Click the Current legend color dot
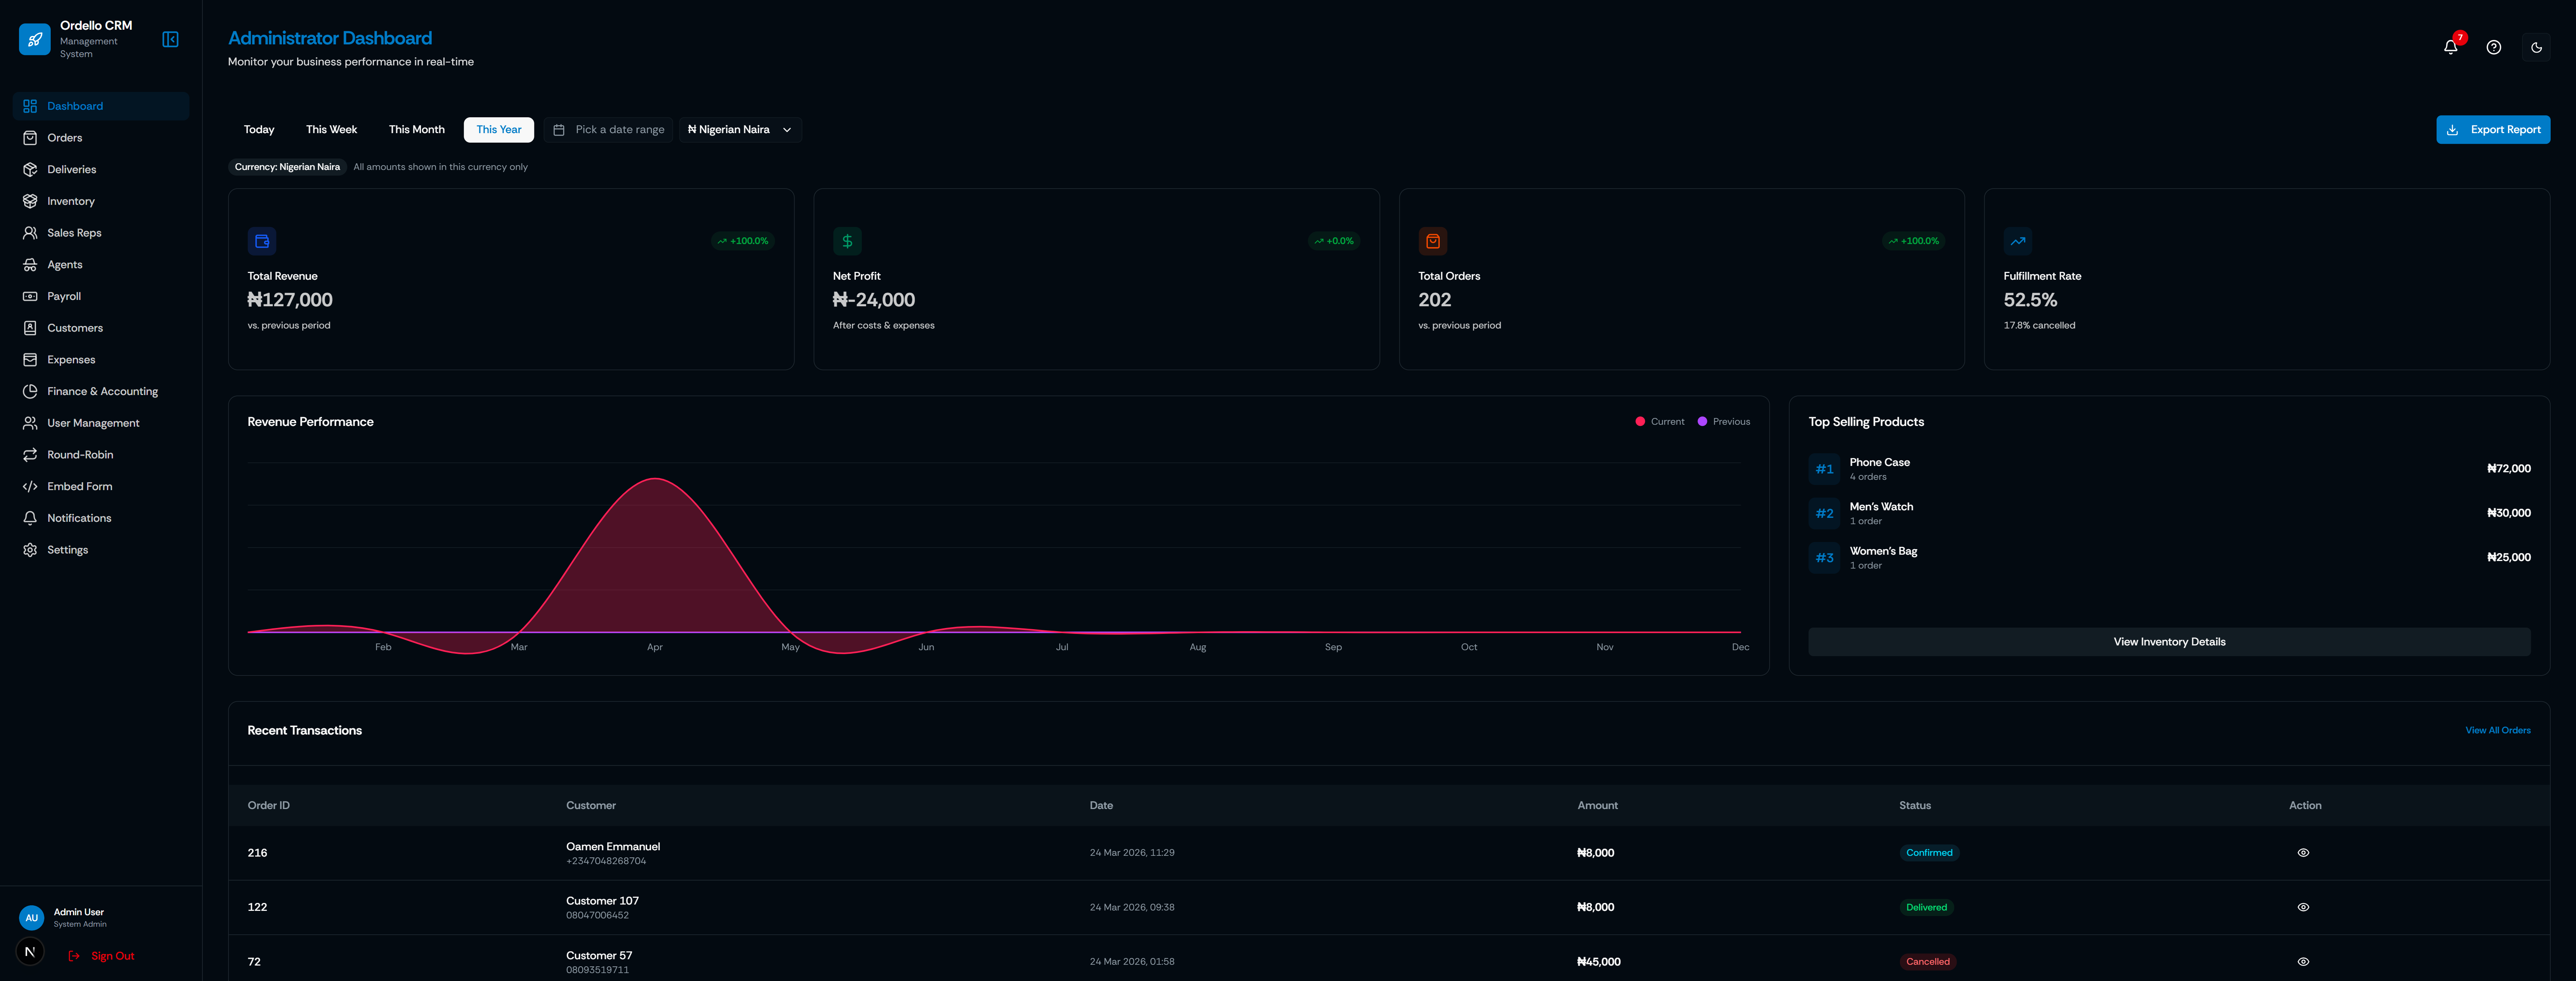This screenshot has height=981, width=2576. click(1640, 422)
